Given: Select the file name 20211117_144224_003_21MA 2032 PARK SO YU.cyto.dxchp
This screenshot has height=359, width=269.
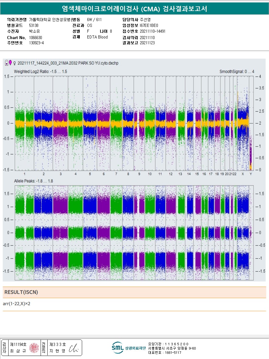Looking at the screenshot, I should point(68,63).
